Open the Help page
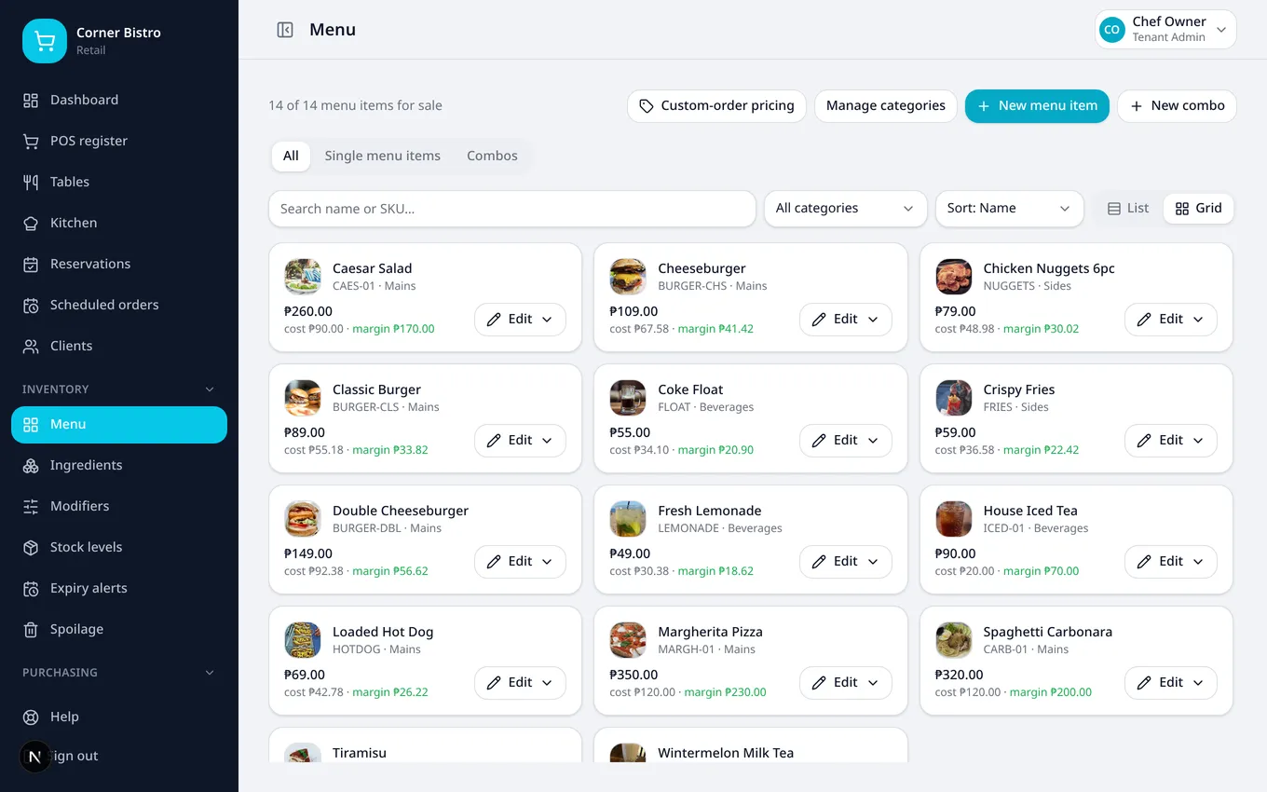This screenshot has height=792, width=1267. point(119,717)
